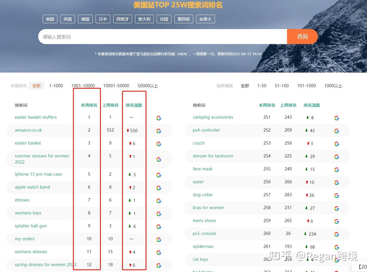Open Google icon for ps4 controller
Image resolution: width=367 pixels, height=272 pixels.
point(337,131)
